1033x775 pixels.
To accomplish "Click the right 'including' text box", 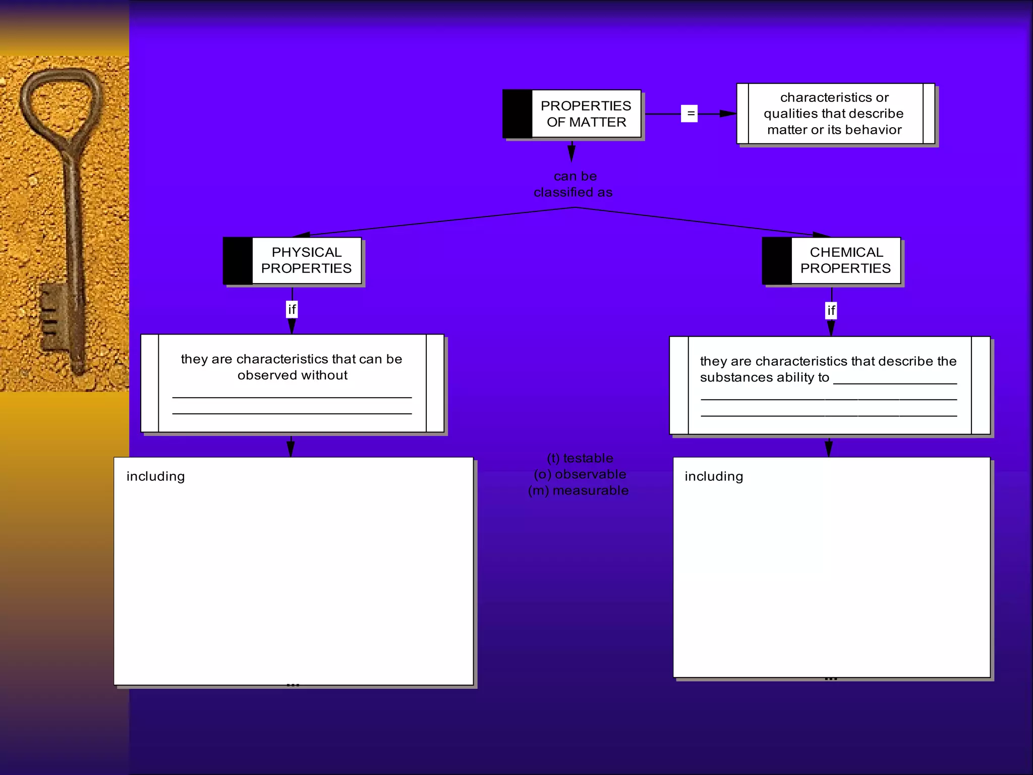I will (x=831, y=567).
